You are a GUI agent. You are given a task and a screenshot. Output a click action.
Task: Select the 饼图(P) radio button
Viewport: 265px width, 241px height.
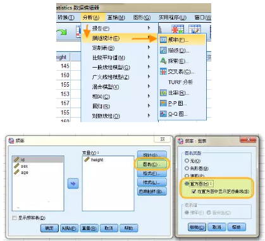[187, 176]
